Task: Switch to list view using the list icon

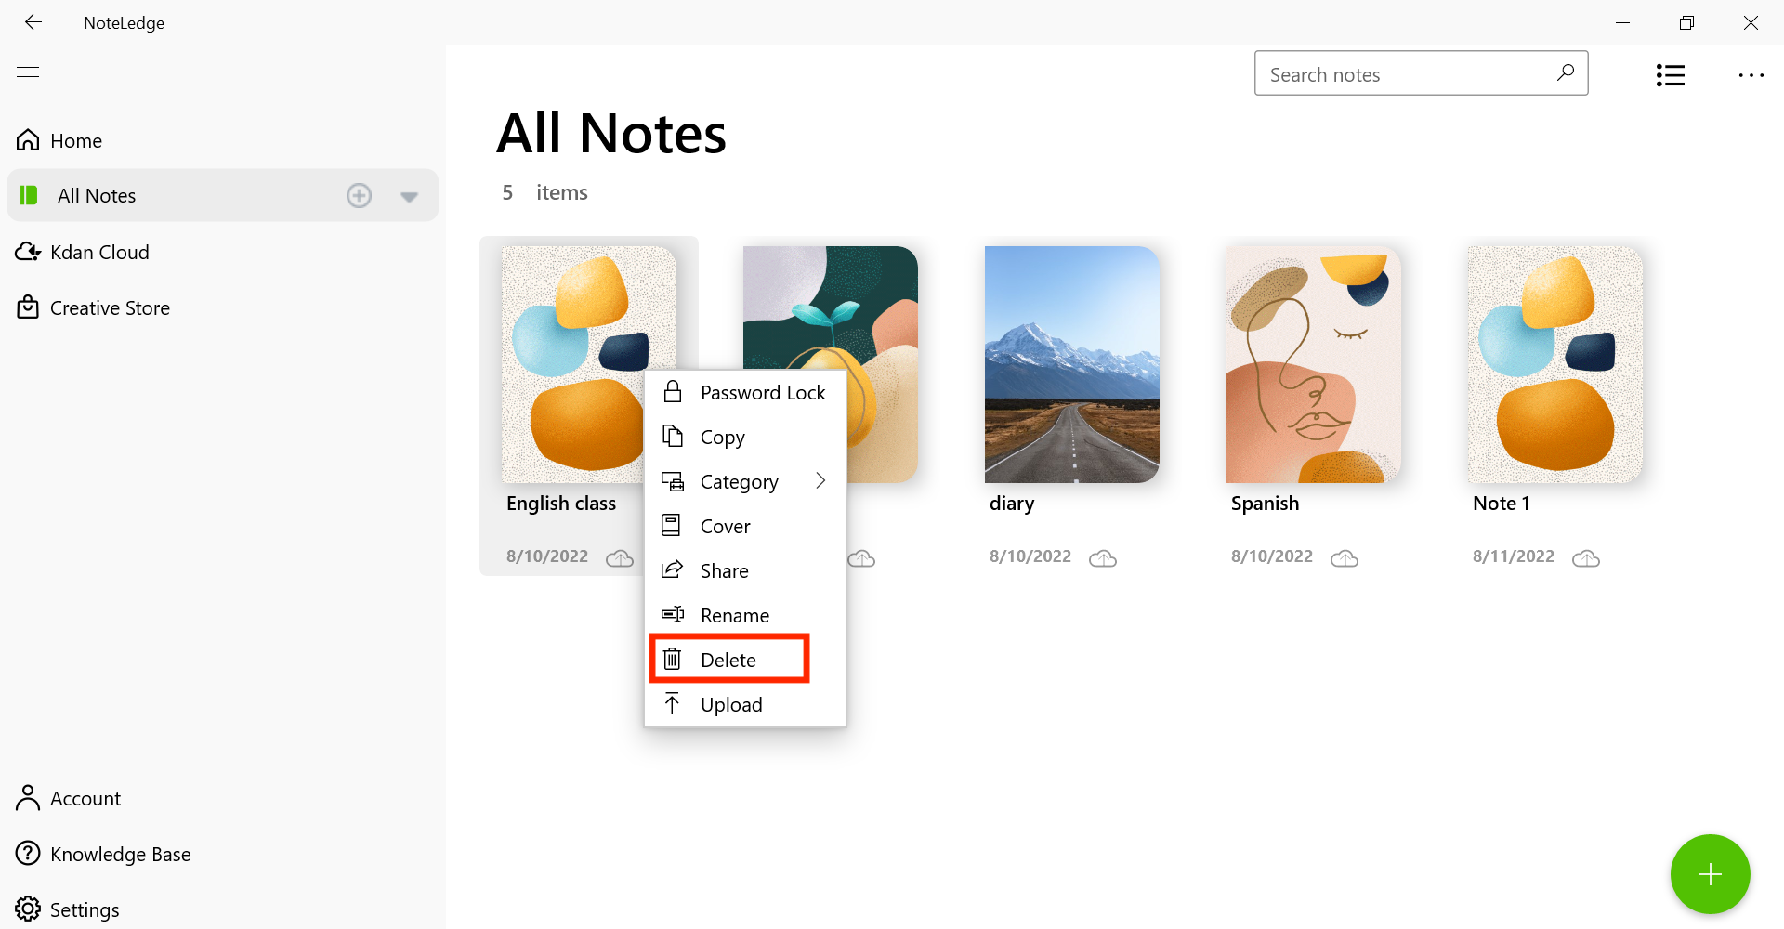Action: [x=1670, y=75]
